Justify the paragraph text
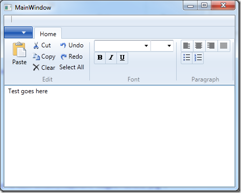Image resolution: width=241 pixels, height=193 pixels. pyautogui.click(x=224, y=46)
